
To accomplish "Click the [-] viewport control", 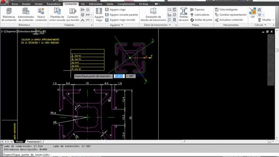I will [3, 31].
